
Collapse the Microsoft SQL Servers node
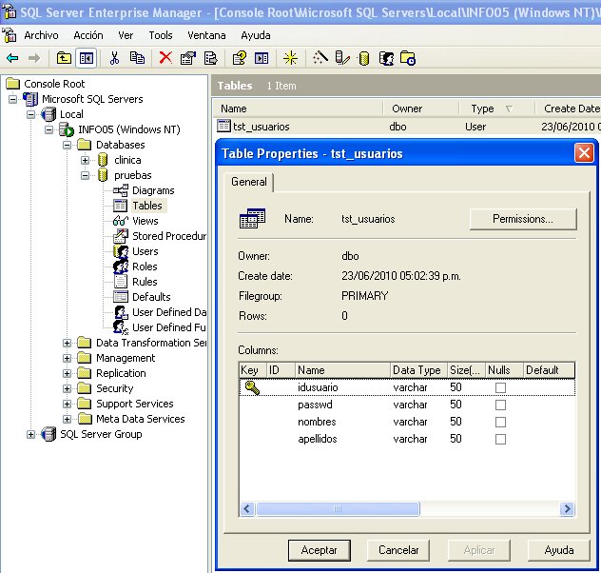12,99
